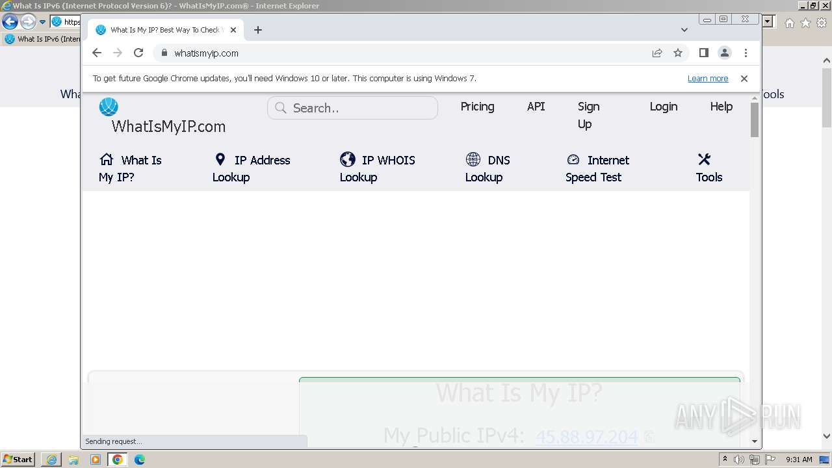This screenshot has width=832, height=468.
Task: Click the public IPv4 address 45.88.97.204
Action: pyautogui.click(x=586, y=437)
